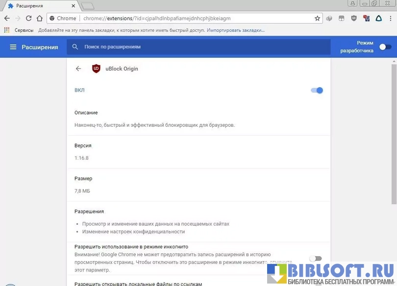The image size is (397, 286).
Task: Open the Chrome three-dot menu
Action: [x=390, y=18]
